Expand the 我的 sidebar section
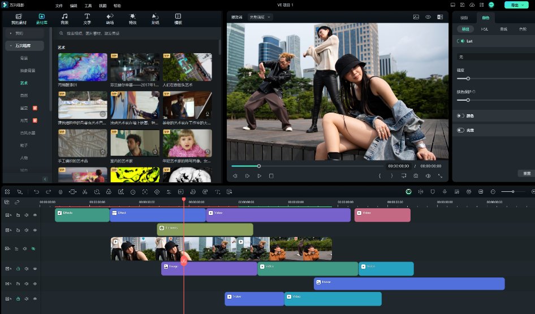The width and height of the screenshot is (535, 314). click(24, 33)
